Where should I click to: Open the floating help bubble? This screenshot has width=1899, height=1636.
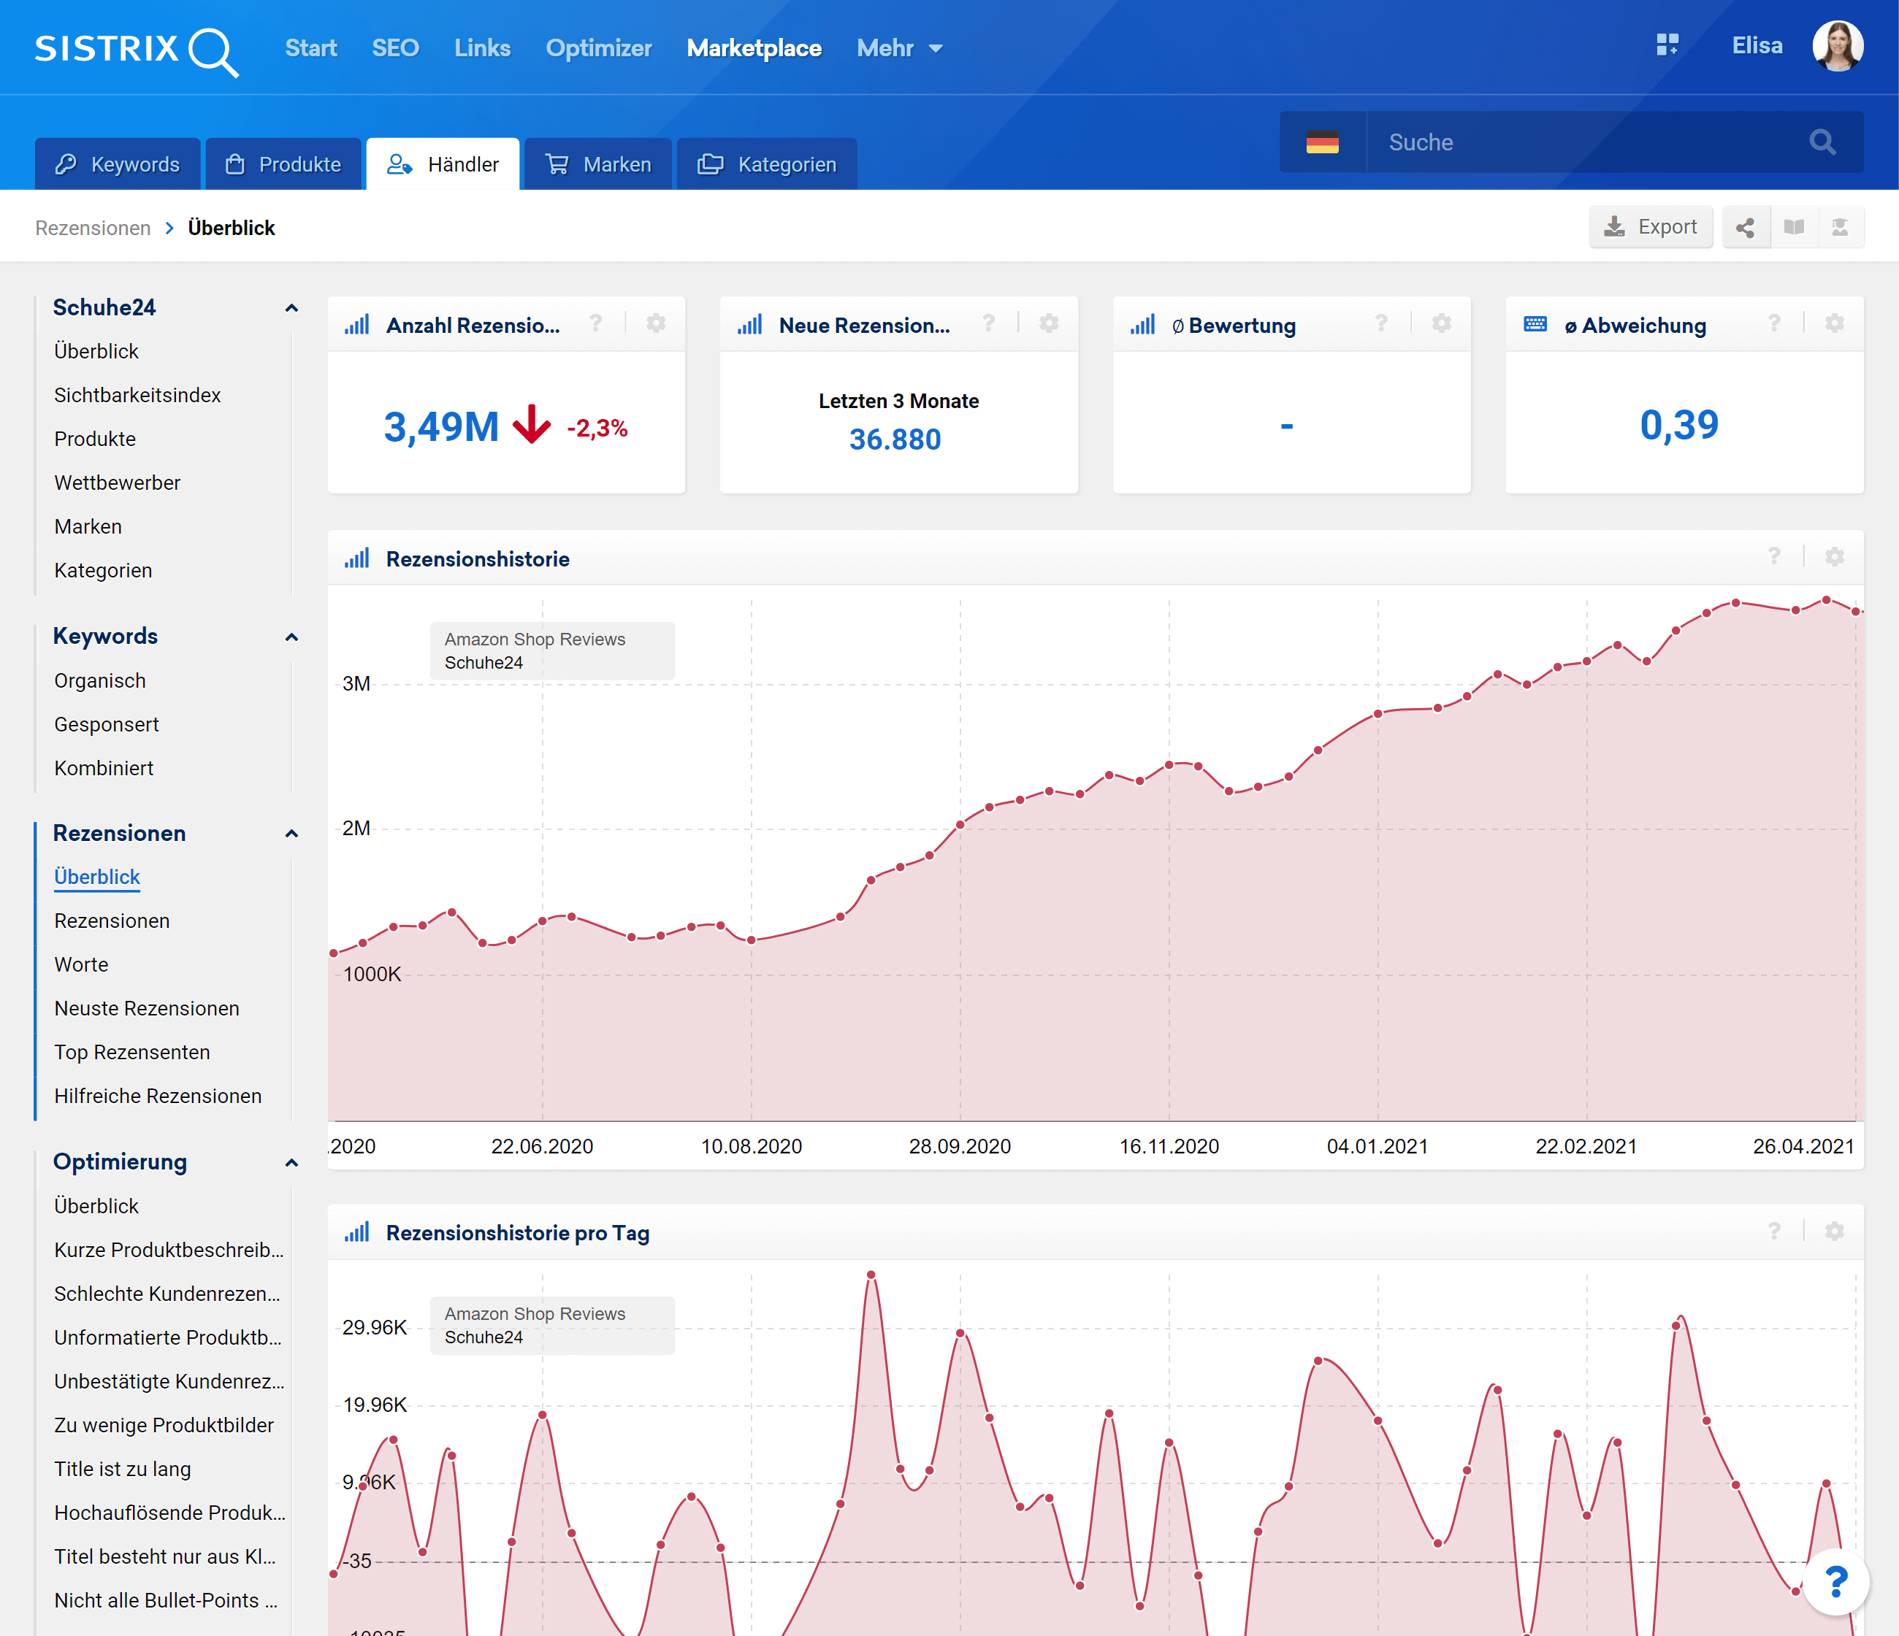[x=1835, y=1581]
